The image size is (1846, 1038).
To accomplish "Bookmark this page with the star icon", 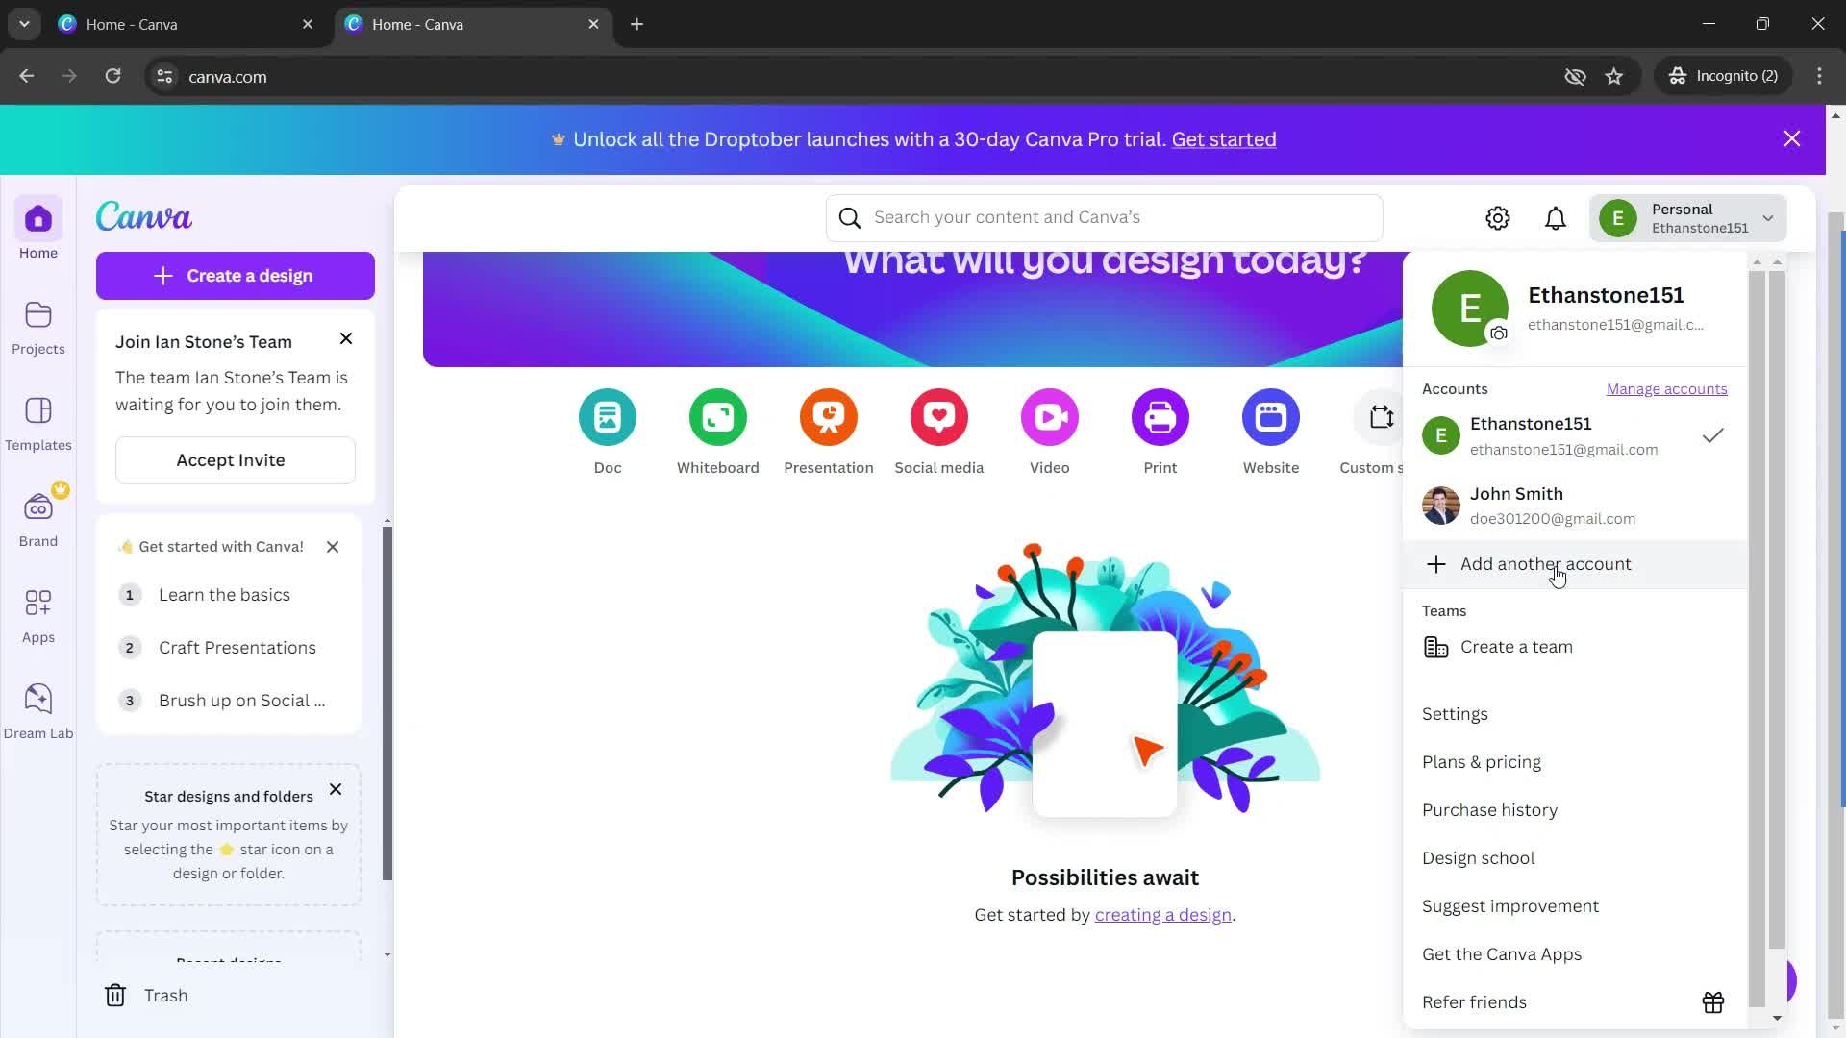I will [1614, 76].
